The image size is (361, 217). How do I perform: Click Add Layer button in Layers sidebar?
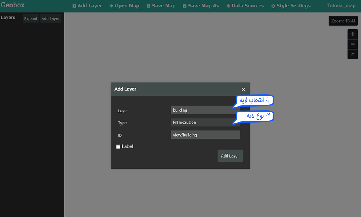coord(50,18)
